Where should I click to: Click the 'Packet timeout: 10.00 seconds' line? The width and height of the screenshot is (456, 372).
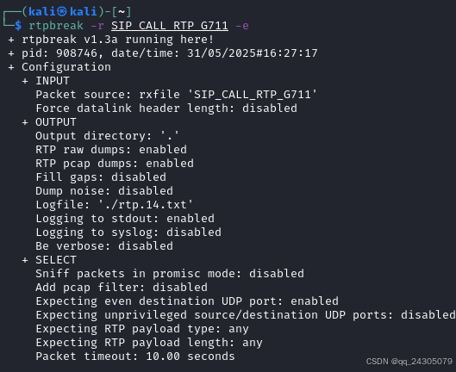(x=135, y=356)
